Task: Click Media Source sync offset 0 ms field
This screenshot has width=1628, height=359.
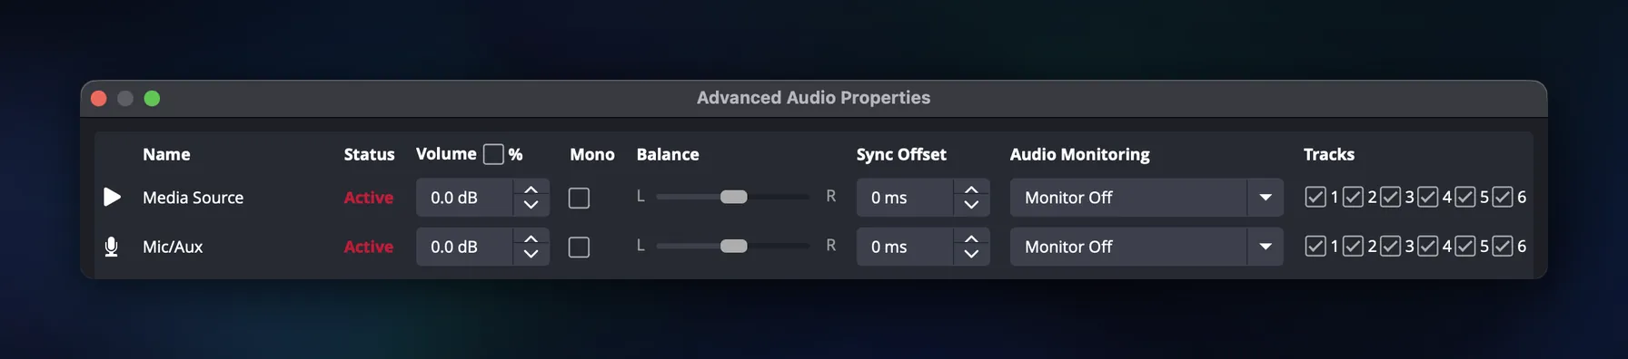Action: 905,198
